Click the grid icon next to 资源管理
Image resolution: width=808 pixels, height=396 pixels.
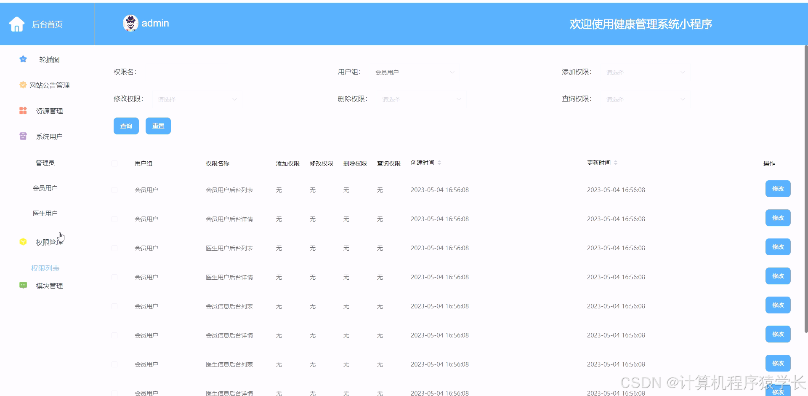pos(23,110)
